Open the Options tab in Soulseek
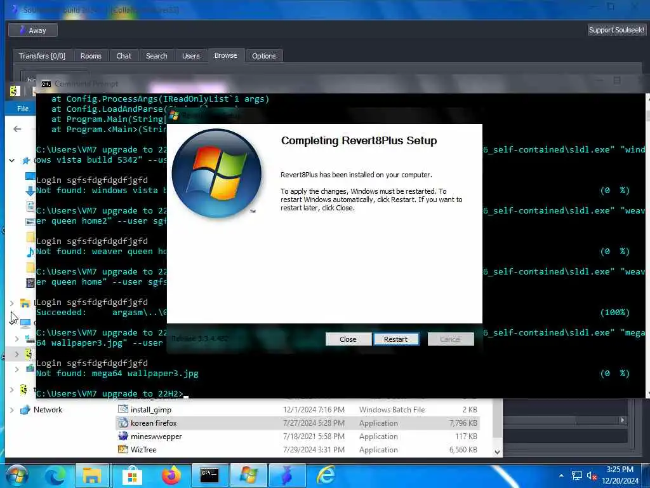This screenshot has height=488, width=650. (263, 56)
